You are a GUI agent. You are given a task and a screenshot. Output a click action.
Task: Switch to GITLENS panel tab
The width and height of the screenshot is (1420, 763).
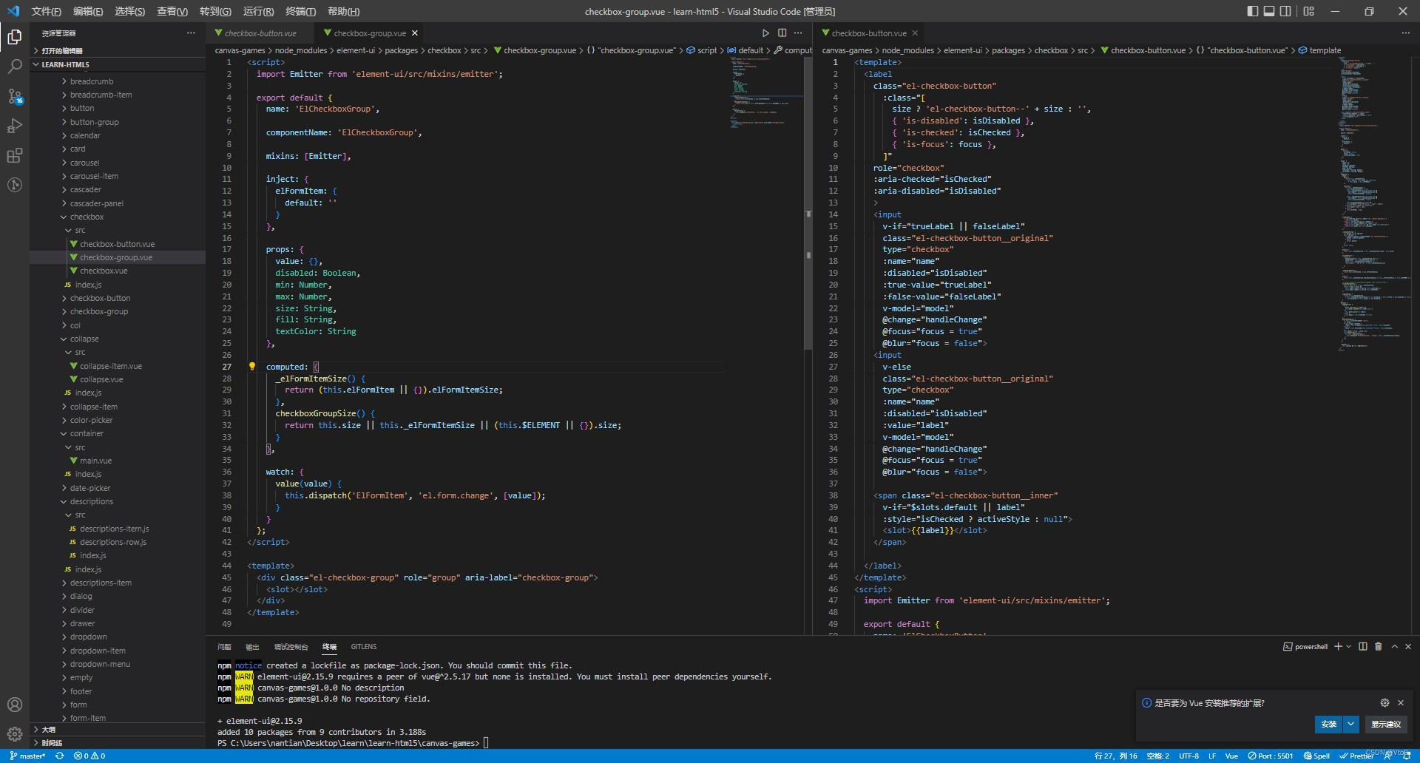click(x=364, y=646)
